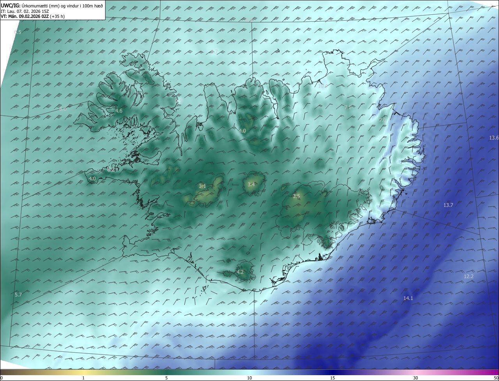The height and width of the screenshot is (381, 499).
Task: Click the initial time line 'IT: Lau. 07. 02. 2026 15Z'
Action: click(x=25, y=11)
